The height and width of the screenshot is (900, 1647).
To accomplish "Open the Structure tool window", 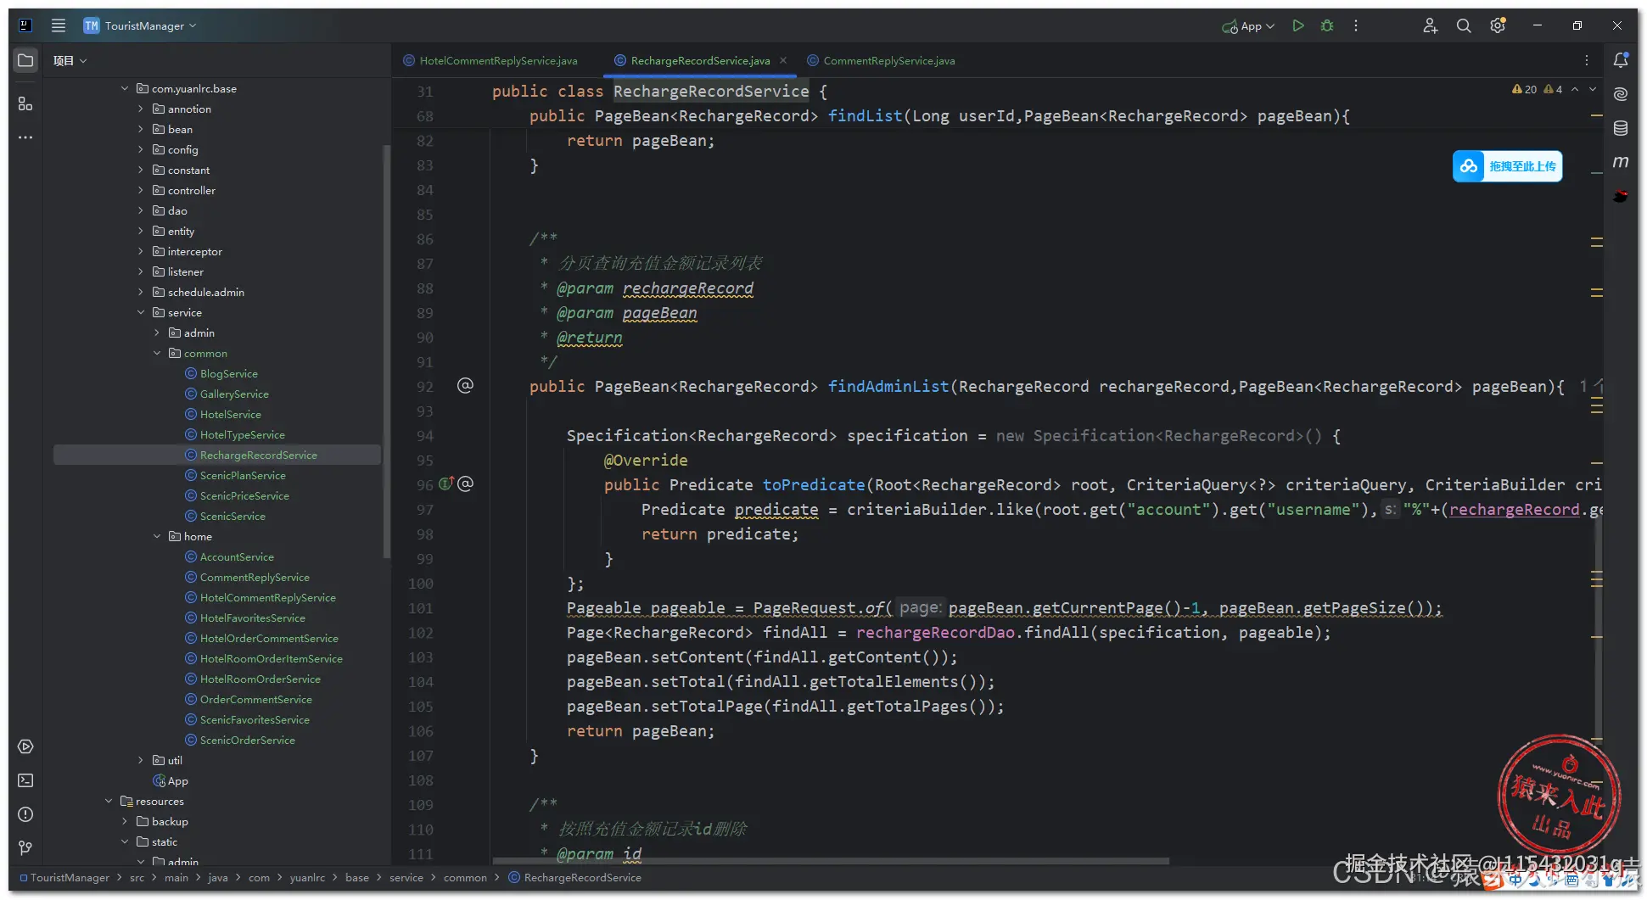I will click(25, 103).
